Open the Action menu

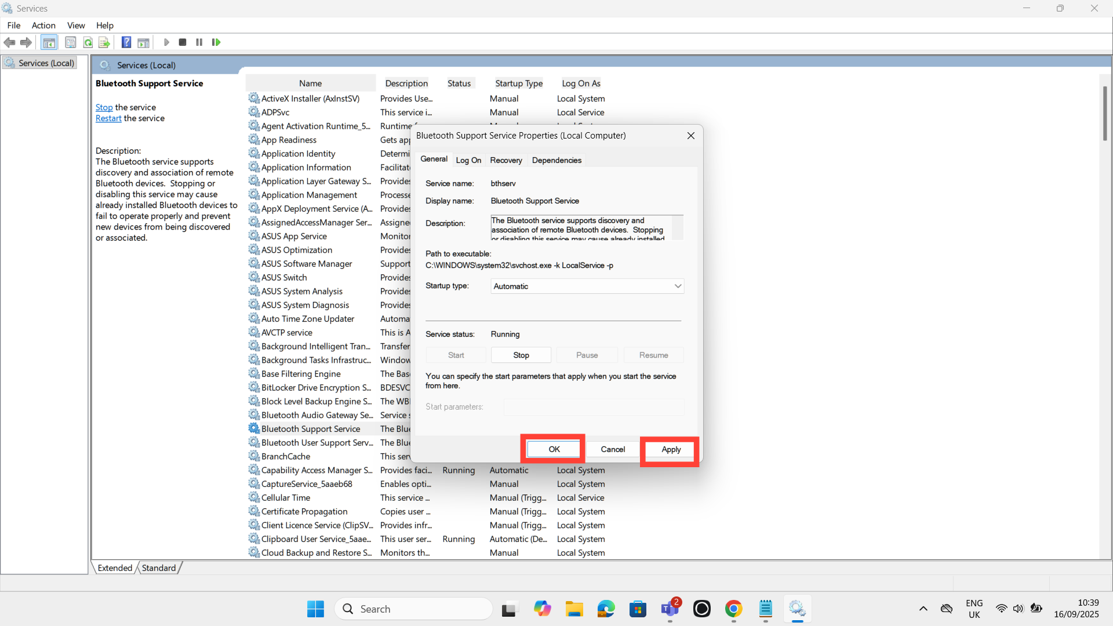(43, 26)
